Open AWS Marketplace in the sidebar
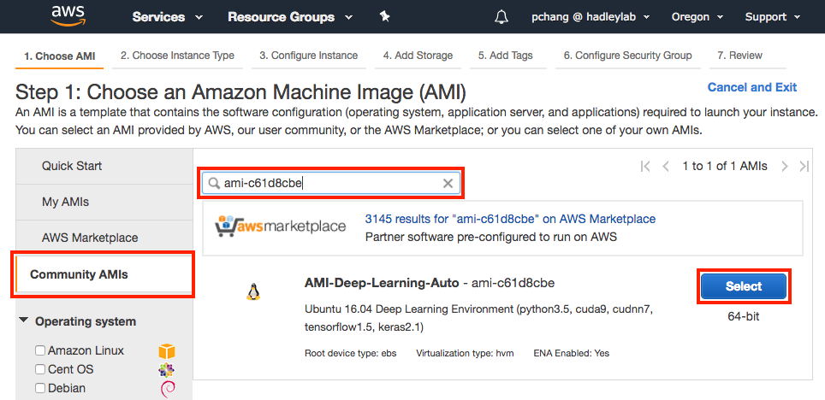825x400 pixels. pos(104,238)
